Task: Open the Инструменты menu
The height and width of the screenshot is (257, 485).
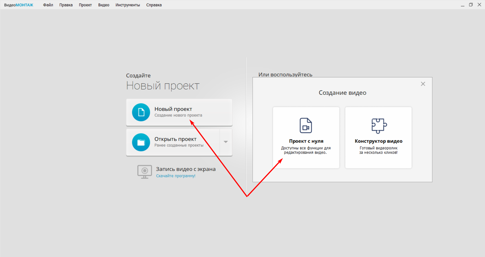Action: (x=128, y=5)
